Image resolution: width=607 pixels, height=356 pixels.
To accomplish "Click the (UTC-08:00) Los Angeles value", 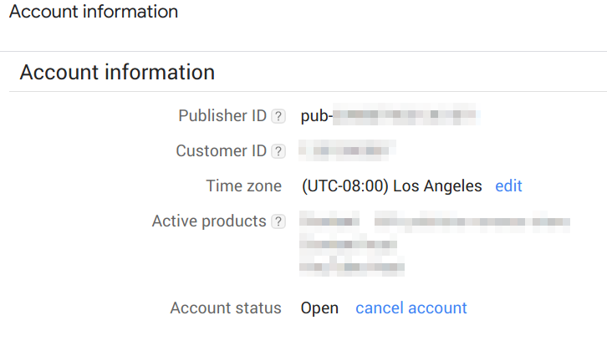I will (392, 186).
